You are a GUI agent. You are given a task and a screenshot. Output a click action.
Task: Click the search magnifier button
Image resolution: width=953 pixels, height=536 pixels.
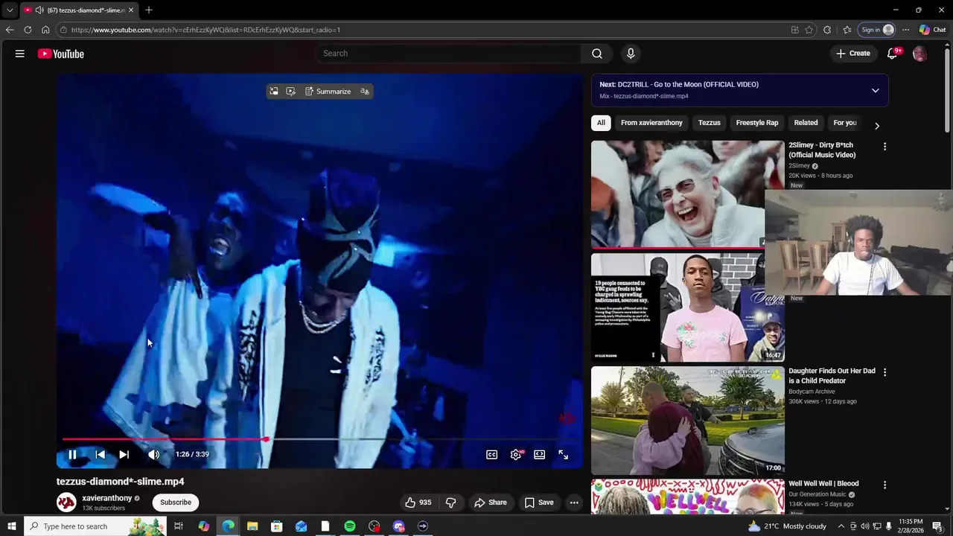pos(597,54)
